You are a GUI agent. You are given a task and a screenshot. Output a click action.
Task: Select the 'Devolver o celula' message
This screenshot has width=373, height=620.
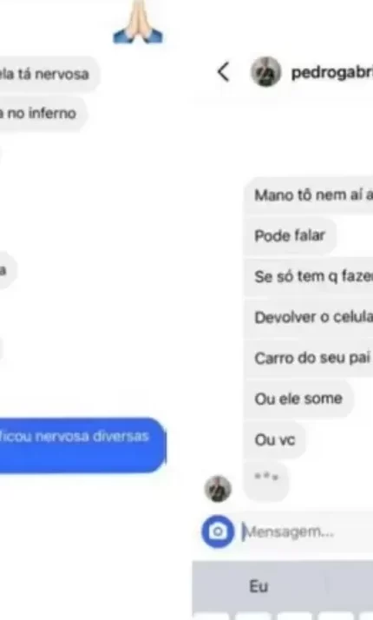click(x=309, y=317)
